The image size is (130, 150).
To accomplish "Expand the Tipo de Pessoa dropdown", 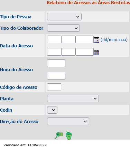I will pos(64,17).
